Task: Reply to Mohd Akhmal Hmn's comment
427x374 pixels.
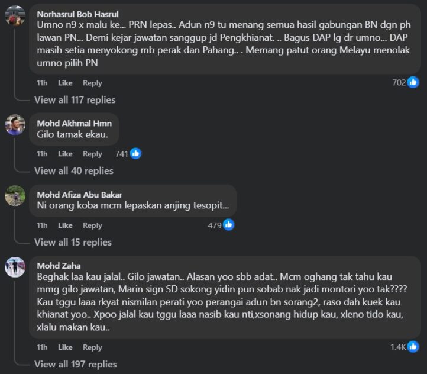Action: pyautogui.click(x=92, y=154)
